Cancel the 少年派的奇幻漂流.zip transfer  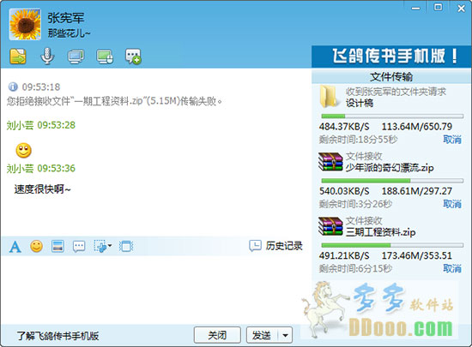point(452,204)
